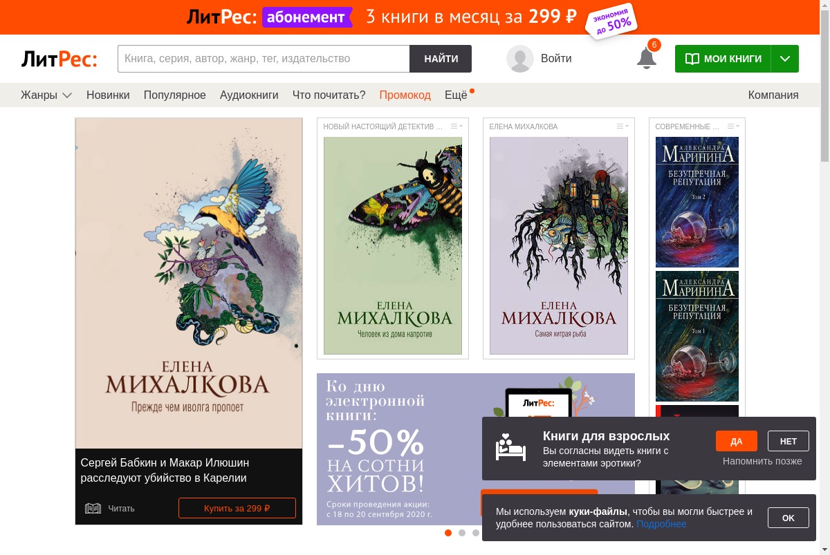Select first carousel dot indicator
Image resolution: width=830 pixels, height=555 pixels.
[448, 533]
